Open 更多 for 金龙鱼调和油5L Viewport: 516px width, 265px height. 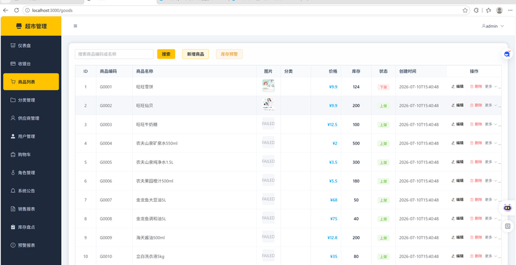(x=491, y=219)
